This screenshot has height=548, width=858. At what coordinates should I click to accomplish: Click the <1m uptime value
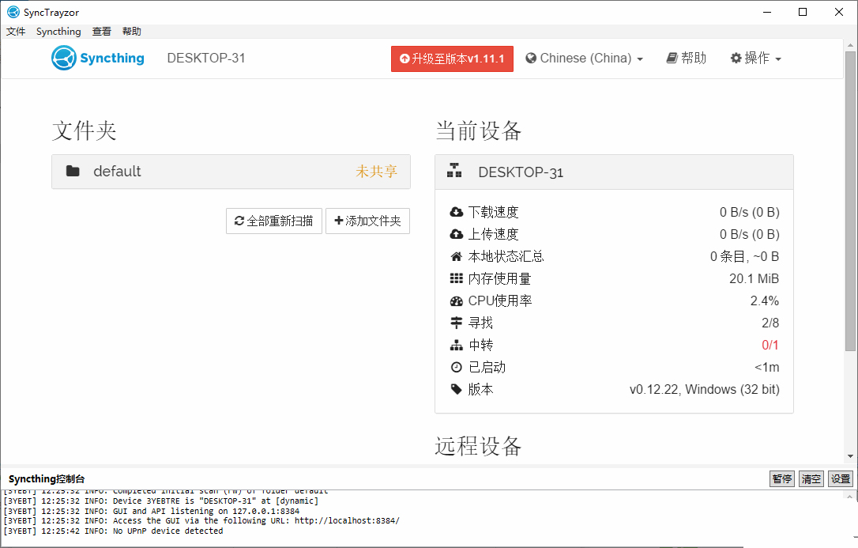[766, 368]
